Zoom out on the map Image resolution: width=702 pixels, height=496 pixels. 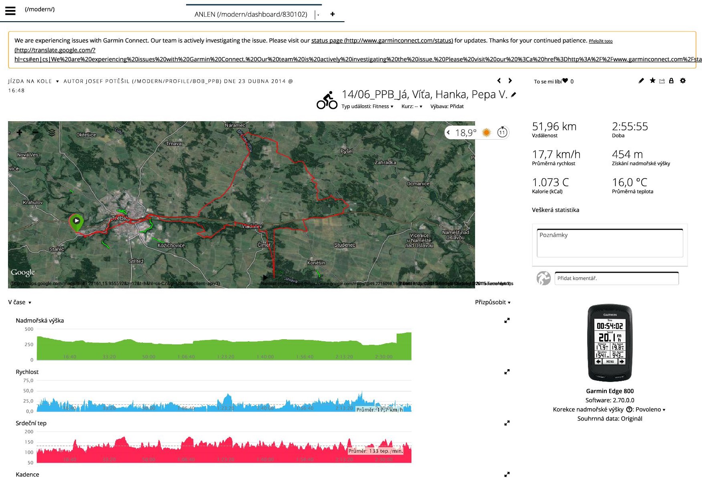36,132
